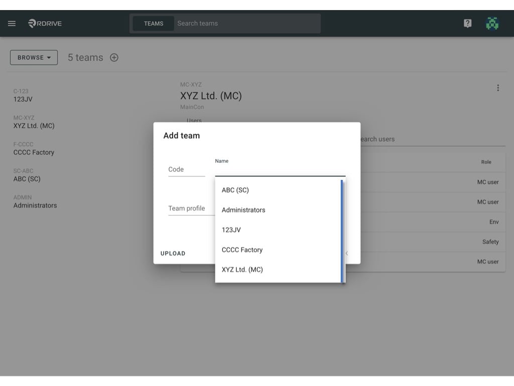
Task: Open the hamburger navigation menu
Action: click(12, 23)
